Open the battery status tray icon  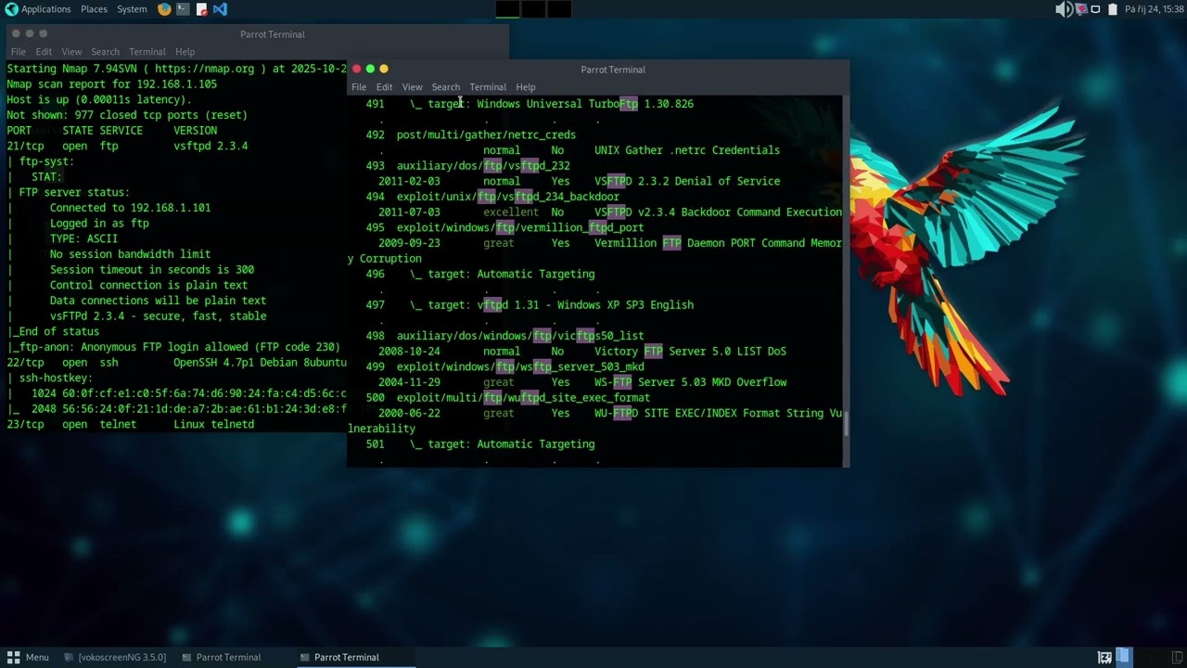point(1112,9)
